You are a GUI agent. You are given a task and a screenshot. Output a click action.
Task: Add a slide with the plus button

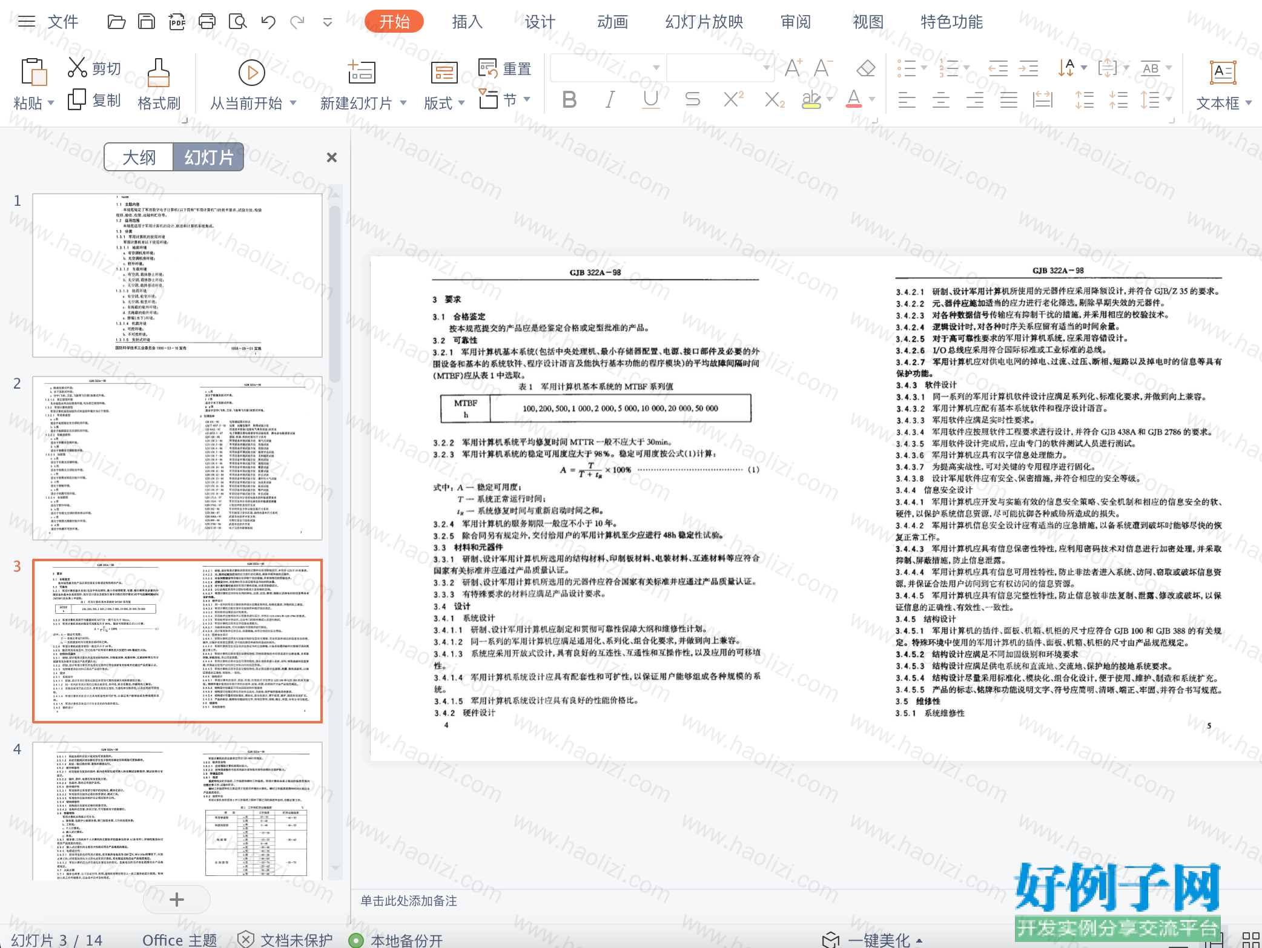point(177,900)
